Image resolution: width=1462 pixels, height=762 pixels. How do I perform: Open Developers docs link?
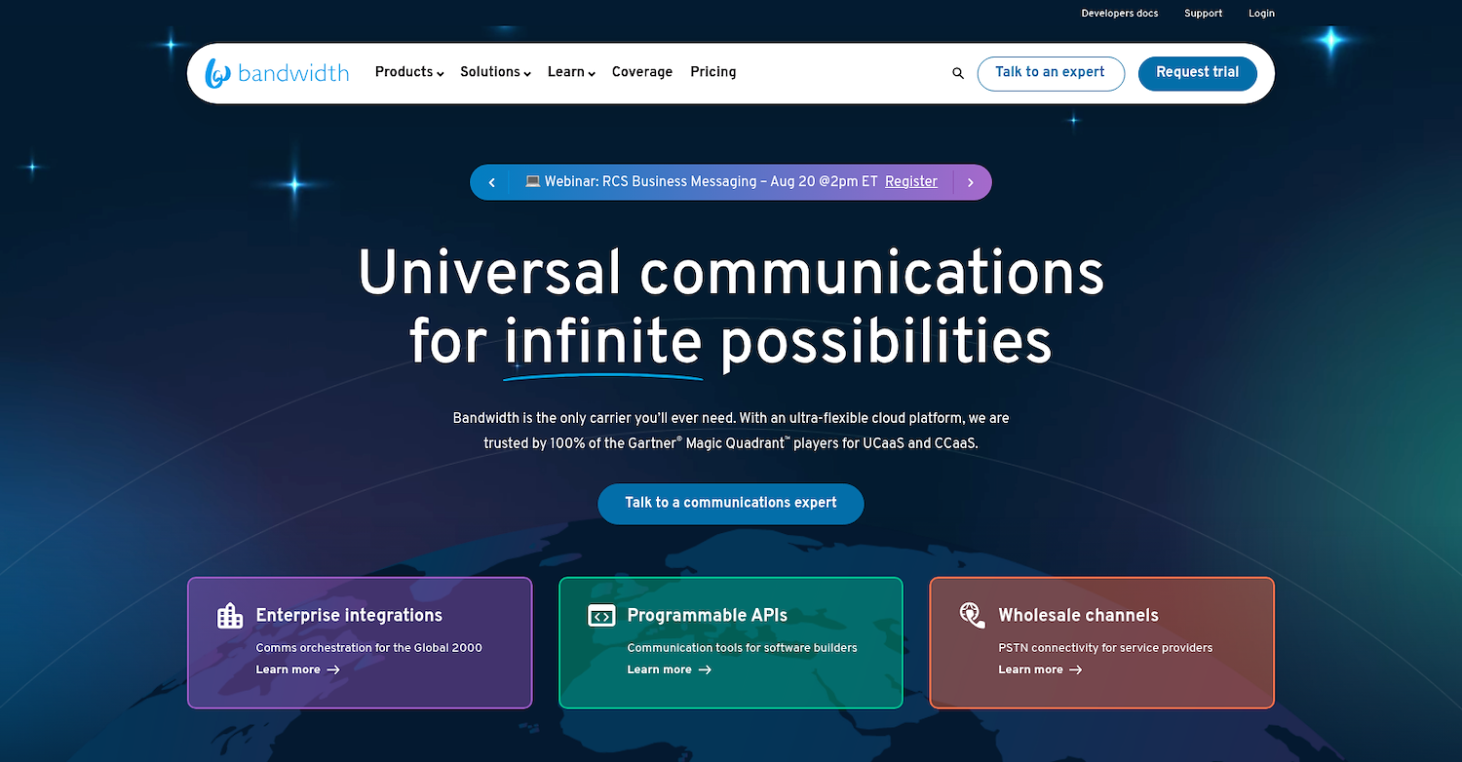coord(1120,14)
